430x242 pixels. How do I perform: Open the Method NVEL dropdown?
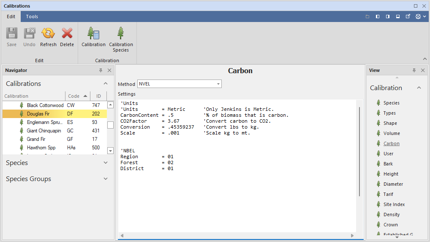coord(218,84)
